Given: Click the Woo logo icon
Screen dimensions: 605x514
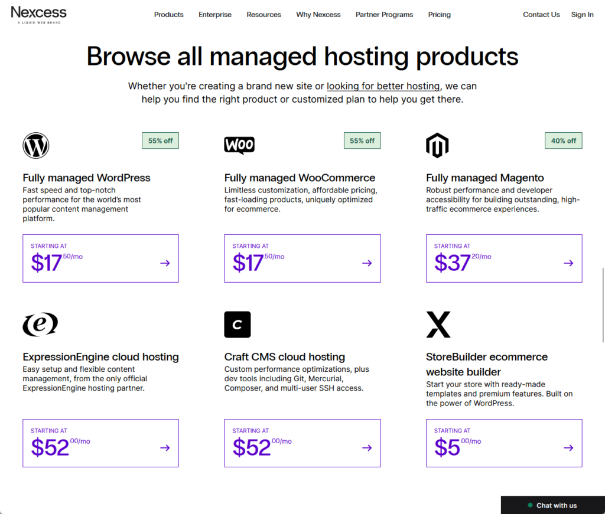Looking at the screenshot, I should (x=239, y=145).
